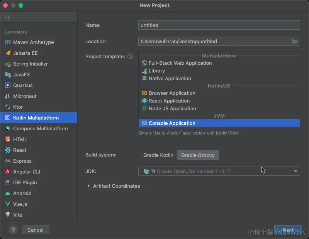The width and height of the screenshot is (309, 239).
Task: Select the React Application template
Action: 169,101
